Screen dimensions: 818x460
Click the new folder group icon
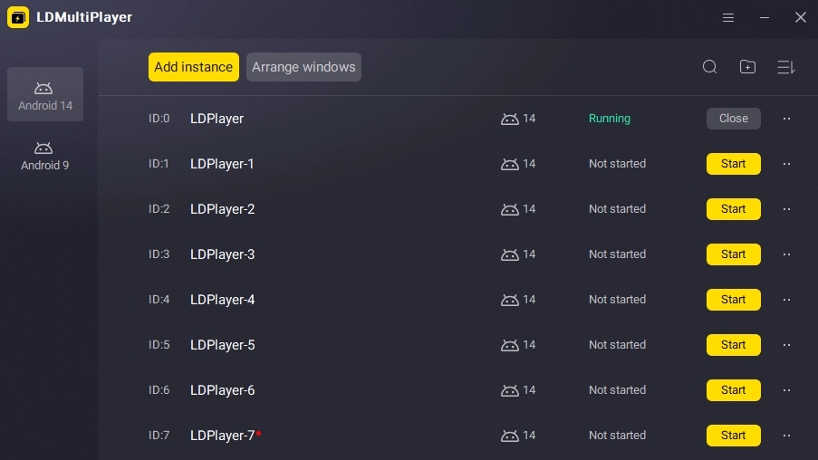pos(747,67)
